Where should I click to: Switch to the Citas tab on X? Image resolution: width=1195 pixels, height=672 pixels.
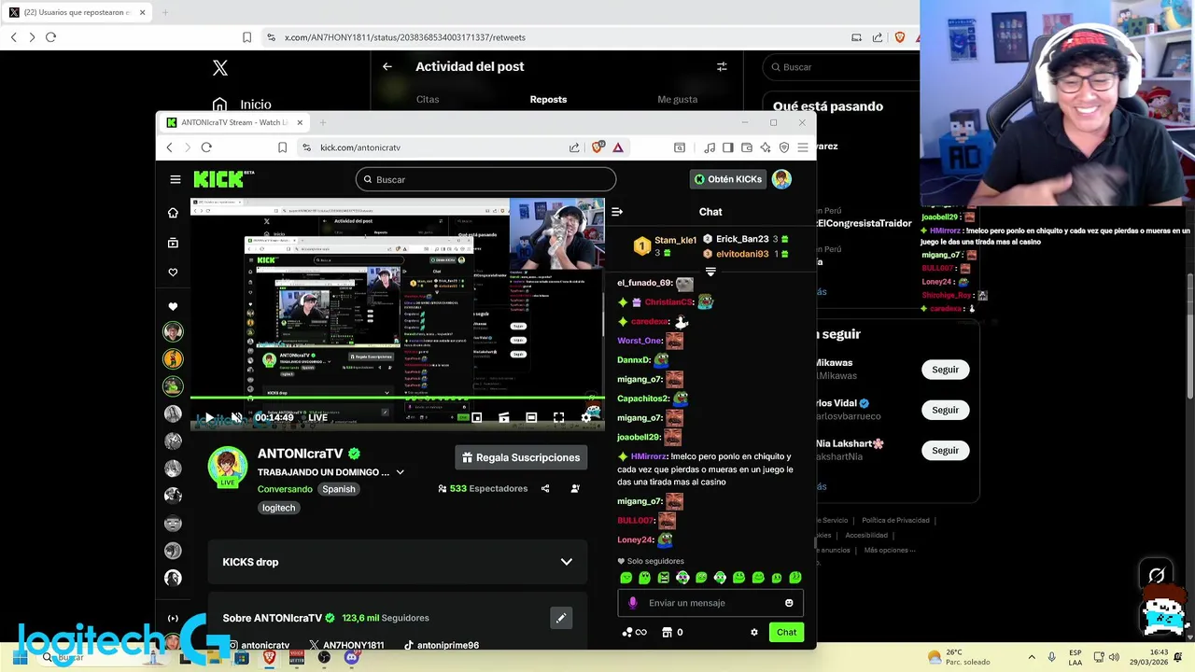(x=428, y=99)
